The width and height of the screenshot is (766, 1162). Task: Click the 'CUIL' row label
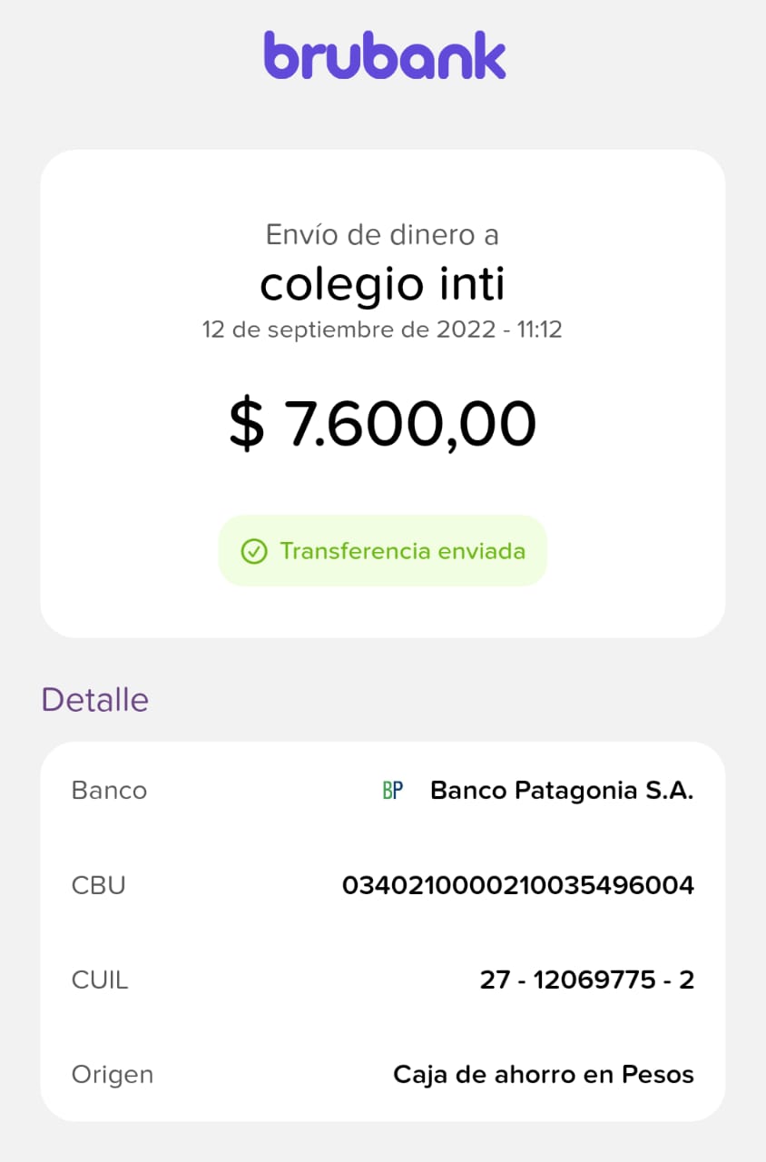(x=100, y=980)
